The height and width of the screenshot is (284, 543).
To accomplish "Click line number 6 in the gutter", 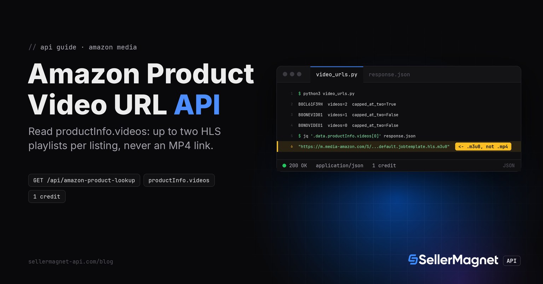I will pyautogui.click(x=292, y=147).
